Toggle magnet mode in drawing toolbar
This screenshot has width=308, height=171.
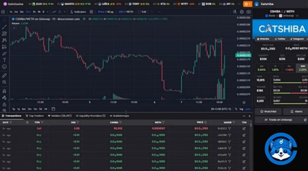click(4, 91)
